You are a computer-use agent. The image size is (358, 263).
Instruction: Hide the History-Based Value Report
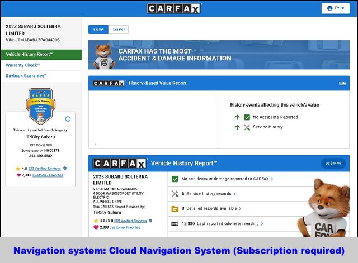click(x=342, y=83)
